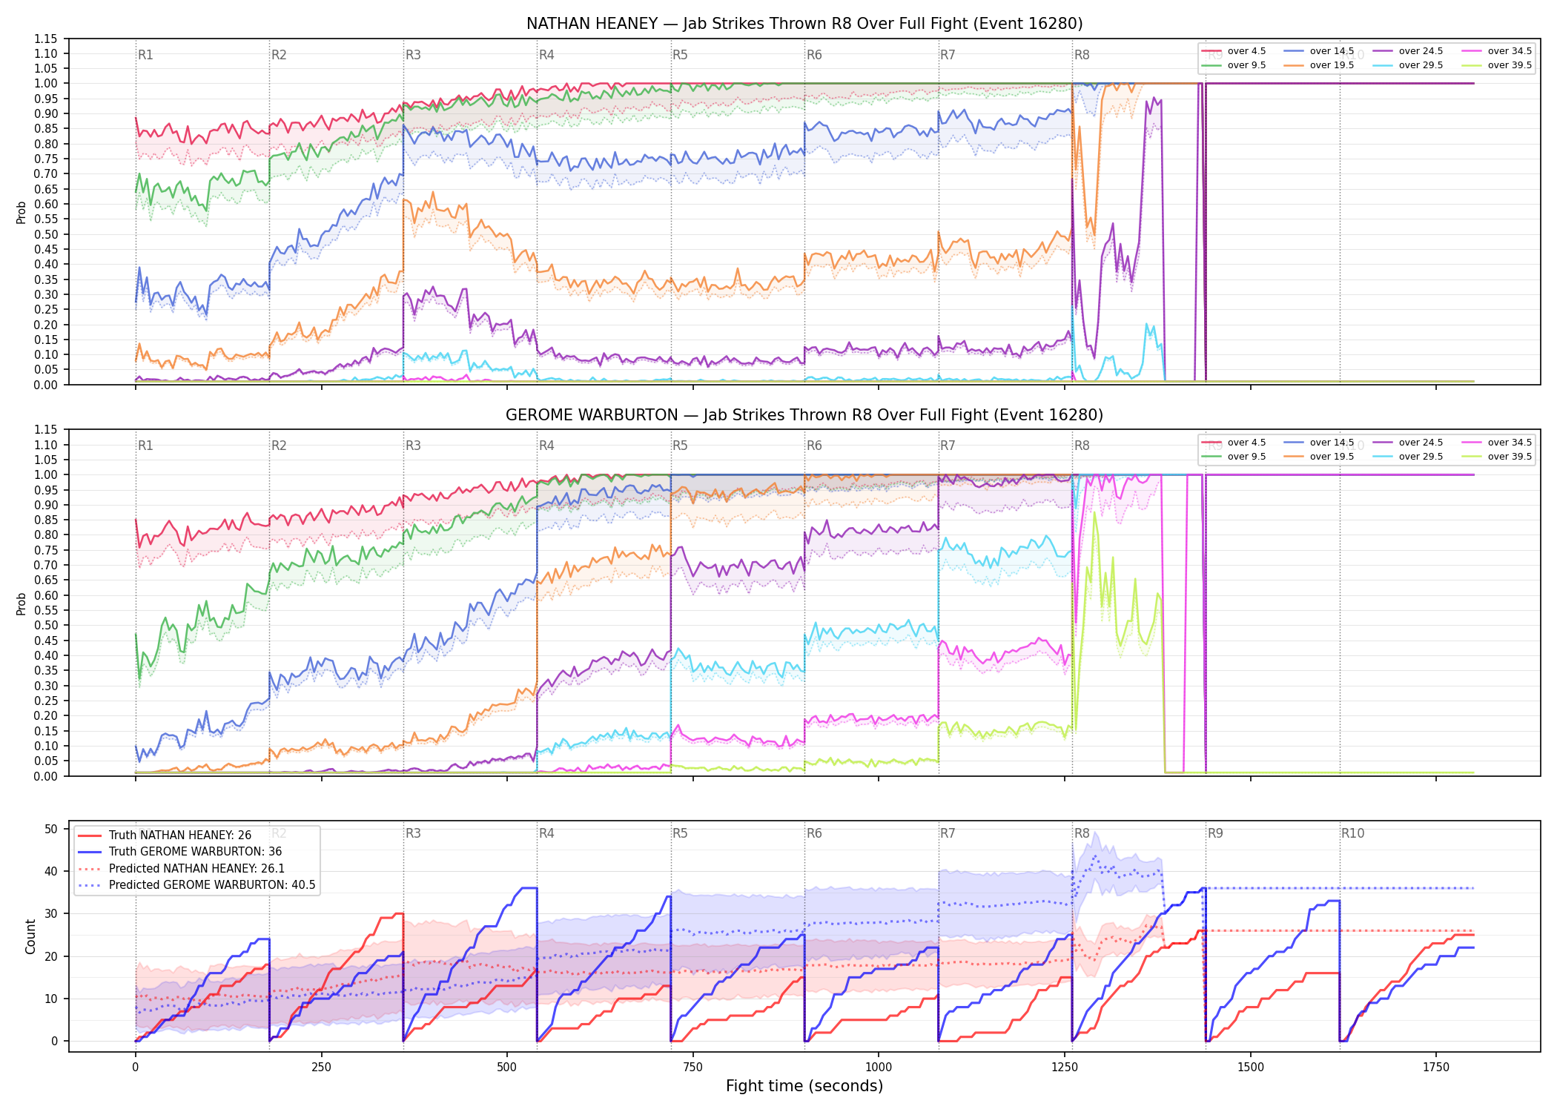
Task: Click the '0.50' tick in Warburton chart
Action: (x=45, y=626)
